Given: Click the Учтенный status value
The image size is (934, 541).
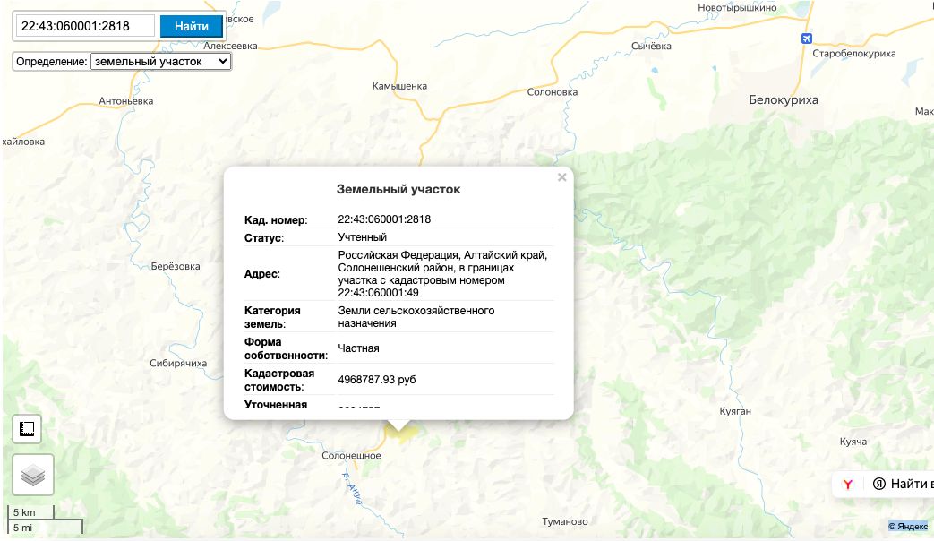Looking at the screenshot, I should tap(362, 237).
